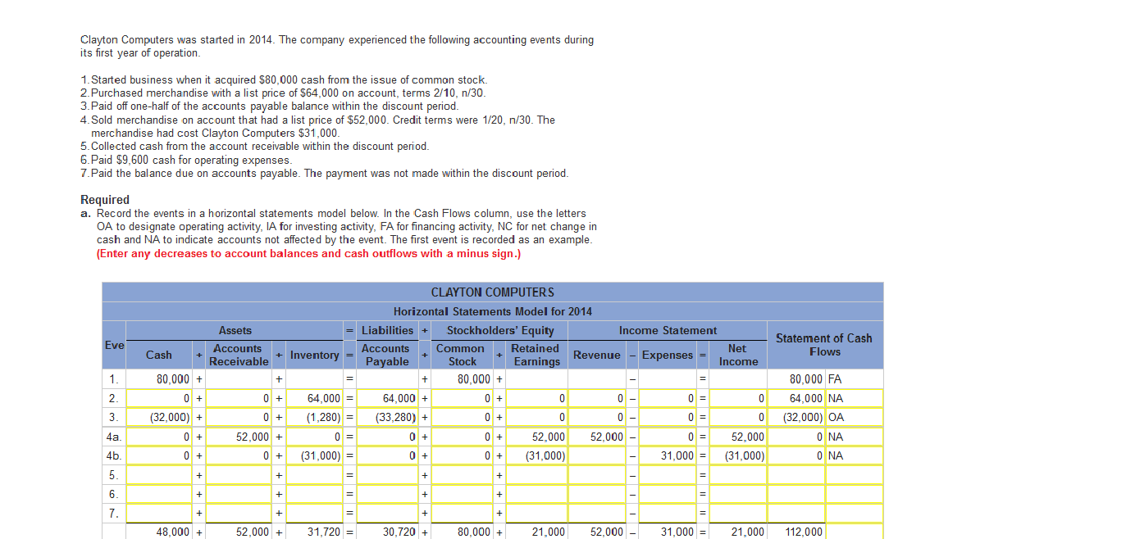The width and height of the screenshot is (1126, 539).
Task: Select the Accounts Receivable field for event 7
Action: pos(239,514)
